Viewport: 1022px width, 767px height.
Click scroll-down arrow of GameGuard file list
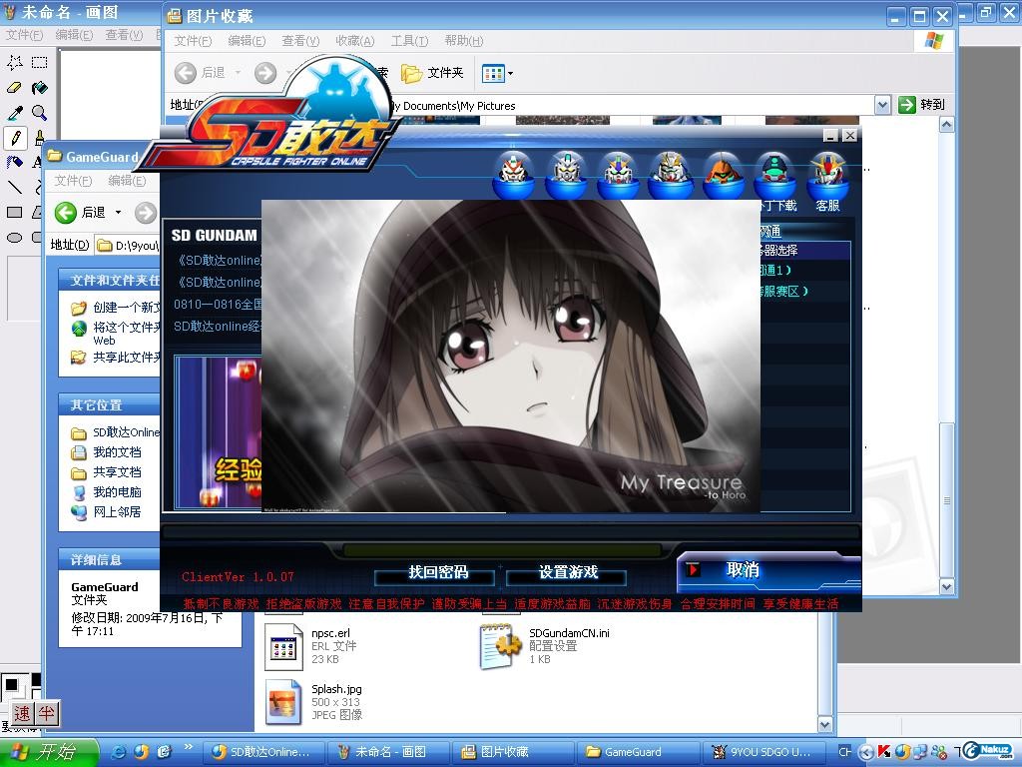click(825, 724)
